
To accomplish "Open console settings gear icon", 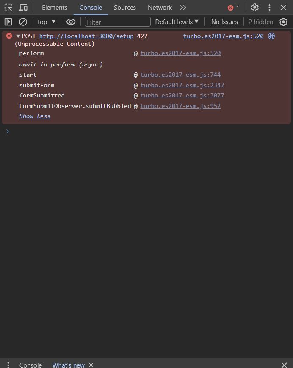I will click(283, 22).
